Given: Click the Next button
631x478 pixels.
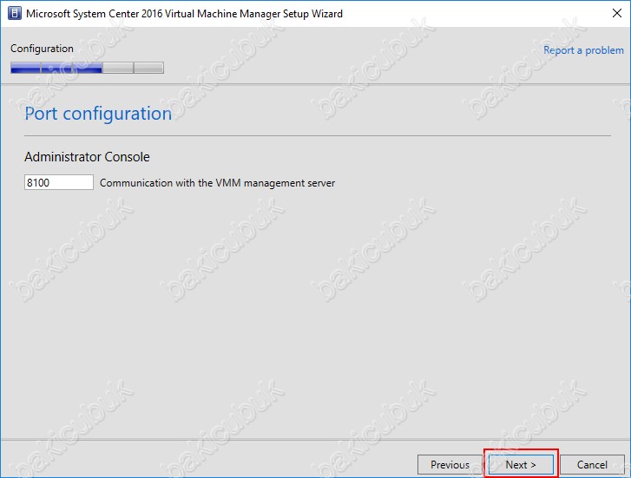Looking at the screenshot, I should (521, 465).
